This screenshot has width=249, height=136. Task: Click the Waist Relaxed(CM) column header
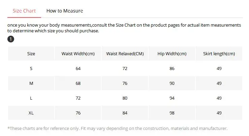click(x=125, y=54)
